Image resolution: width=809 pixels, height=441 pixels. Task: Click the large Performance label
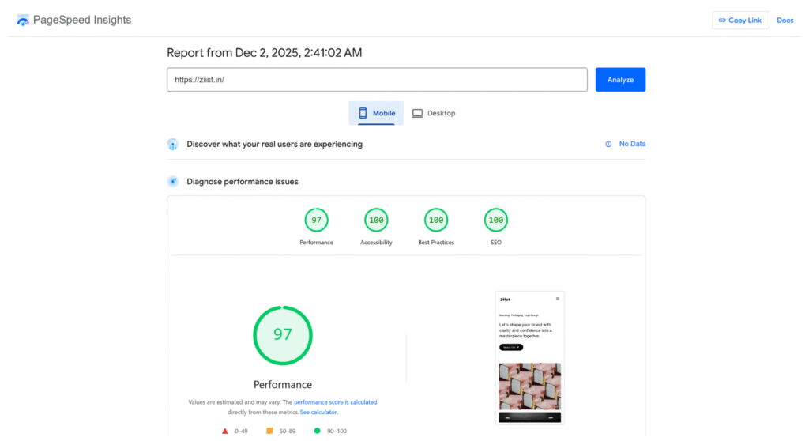coord(283,385)
